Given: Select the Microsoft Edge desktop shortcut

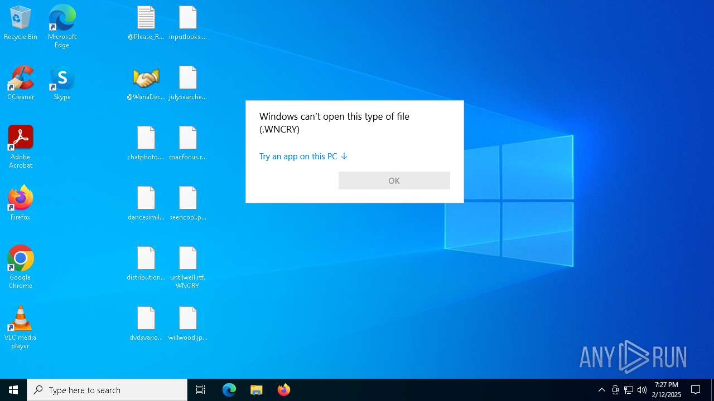Looking at the screenshot, I should pos(62,27).
